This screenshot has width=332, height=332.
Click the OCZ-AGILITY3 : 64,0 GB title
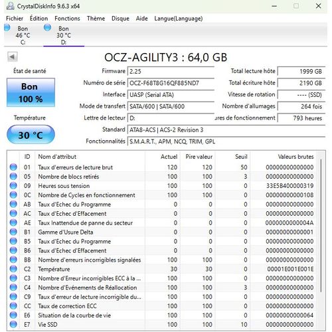pos(166,57)
